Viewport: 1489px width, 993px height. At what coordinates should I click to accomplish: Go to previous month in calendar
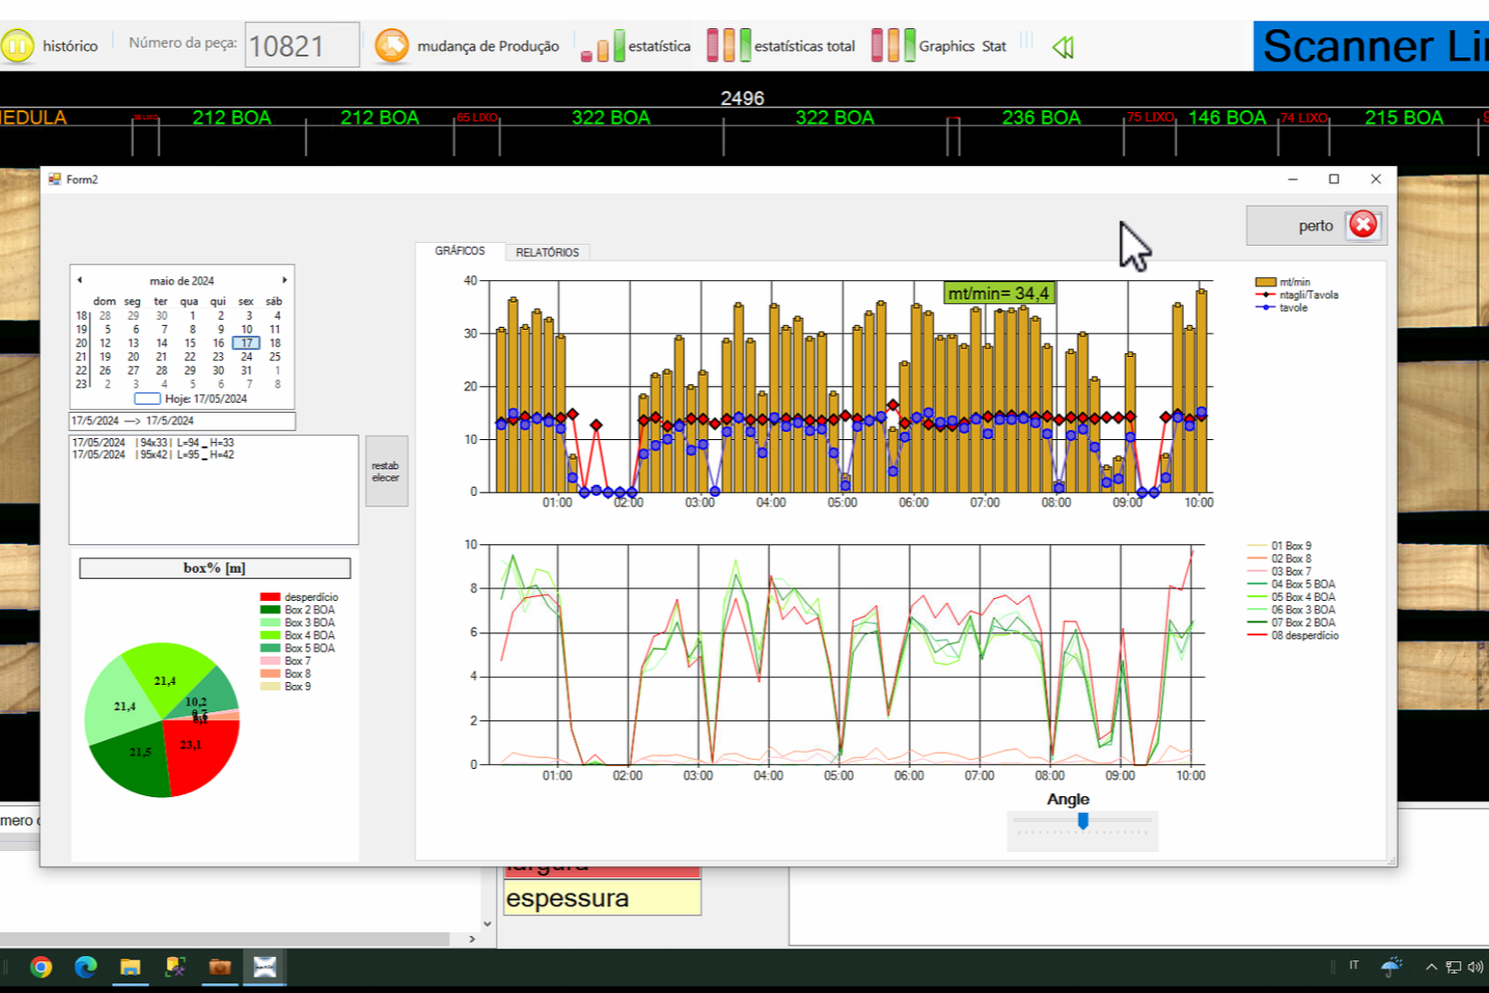tap(80, 280)
